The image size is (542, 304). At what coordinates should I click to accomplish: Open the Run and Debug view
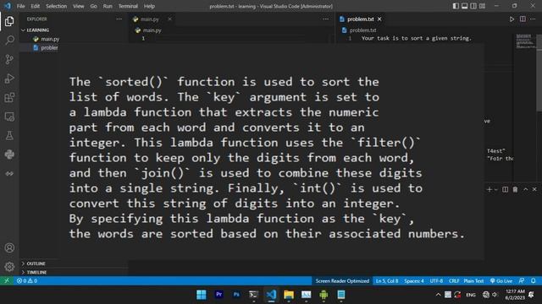(x=9, y=79)
